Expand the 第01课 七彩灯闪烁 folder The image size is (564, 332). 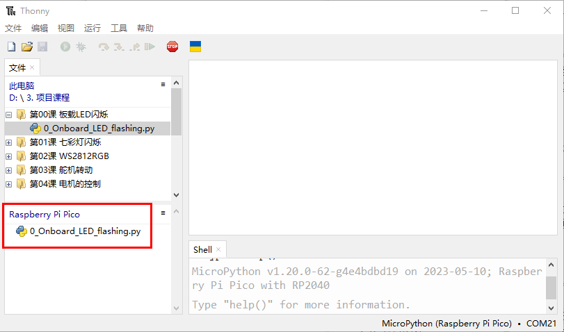point(8,142)
